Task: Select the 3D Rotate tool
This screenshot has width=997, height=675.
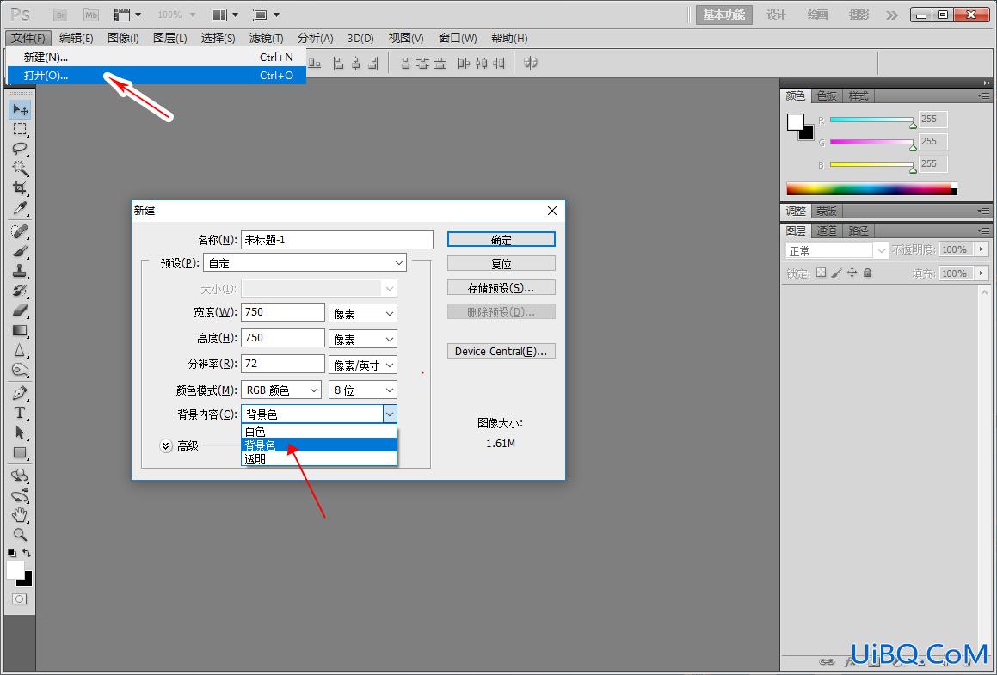Action: point(20,475)
